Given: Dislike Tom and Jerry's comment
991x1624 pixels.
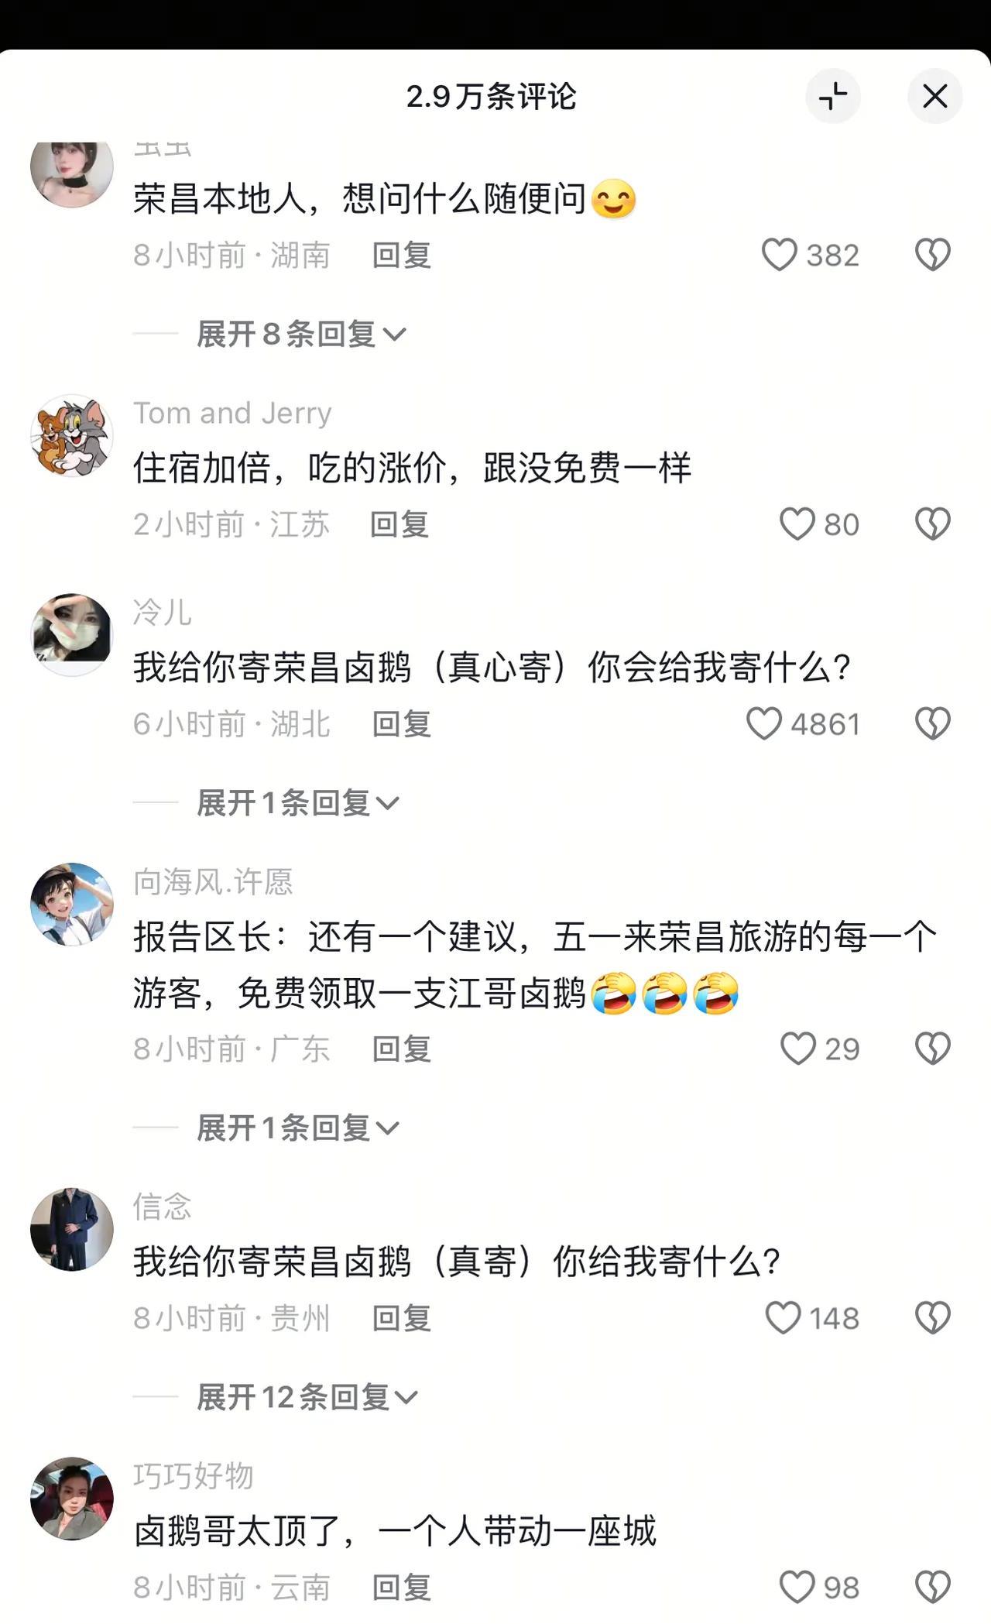Looking at the screenshot, I should pos(932,524).
